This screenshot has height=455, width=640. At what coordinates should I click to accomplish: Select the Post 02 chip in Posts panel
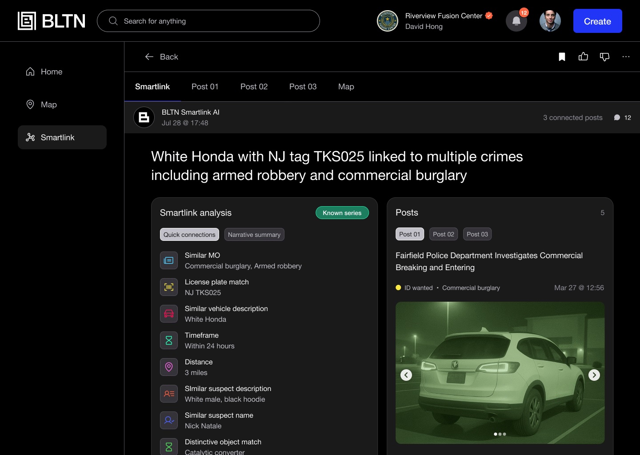pos(444,234)
